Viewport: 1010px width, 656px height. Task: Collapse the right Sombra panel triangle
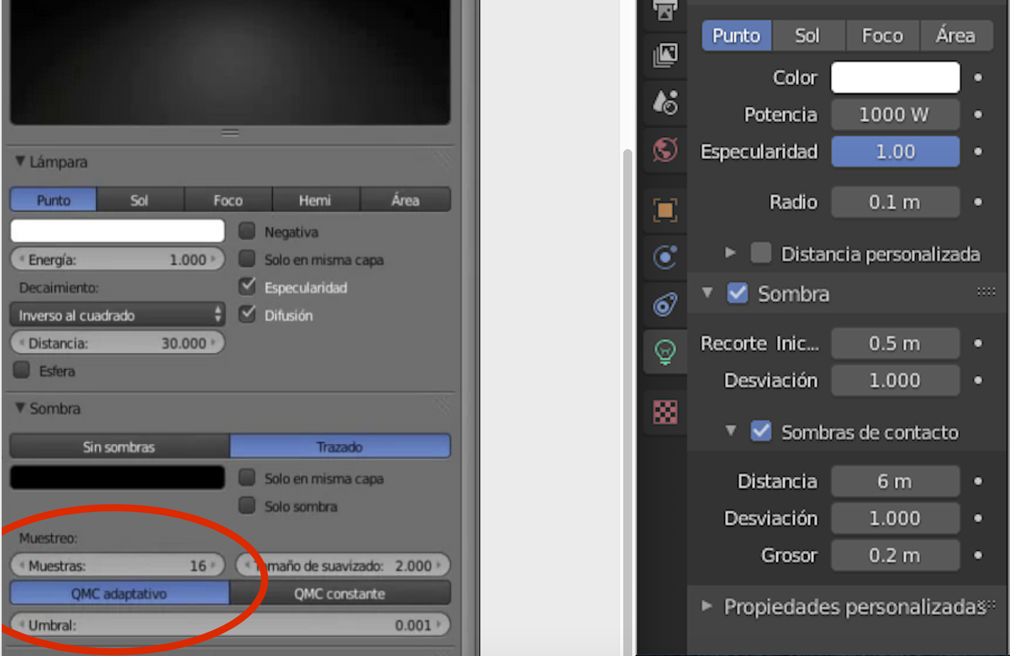click(x=707, y=293)
